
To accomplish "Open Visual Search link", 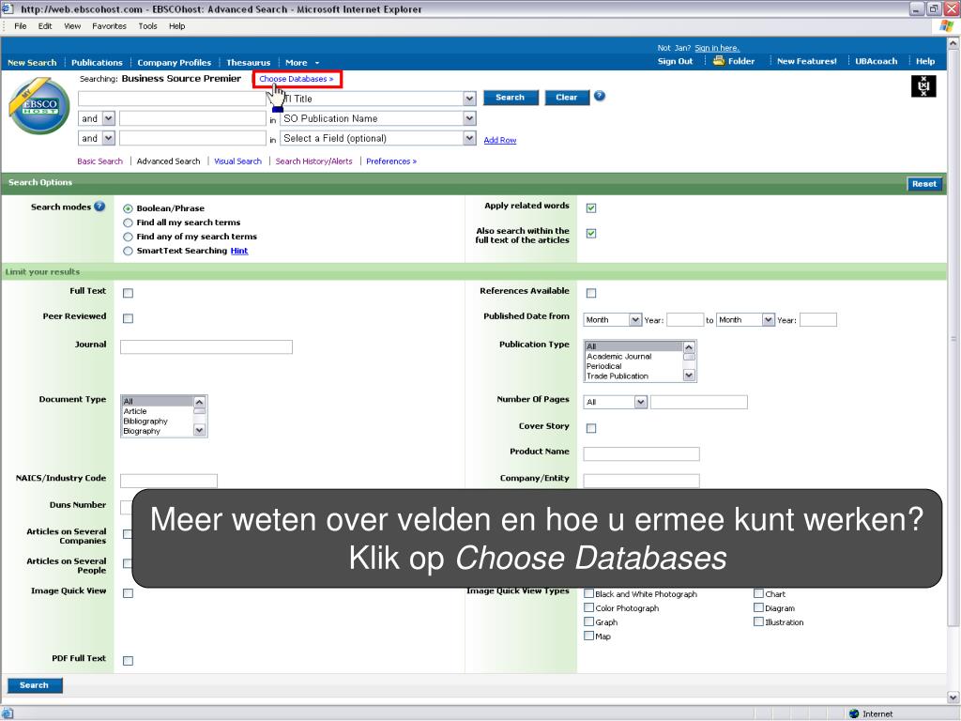I will click(237, 161).
